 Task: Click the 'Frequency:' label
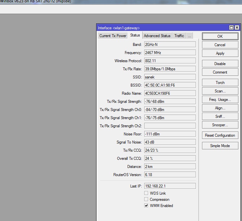[133, 53]
